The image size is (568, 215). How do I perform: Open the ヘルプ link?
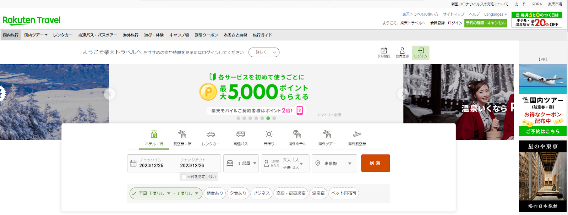474,14
